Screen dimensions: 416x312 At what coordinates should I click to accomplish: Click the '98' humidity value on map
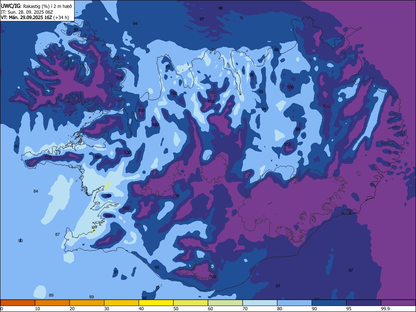(x=251, y=75)
